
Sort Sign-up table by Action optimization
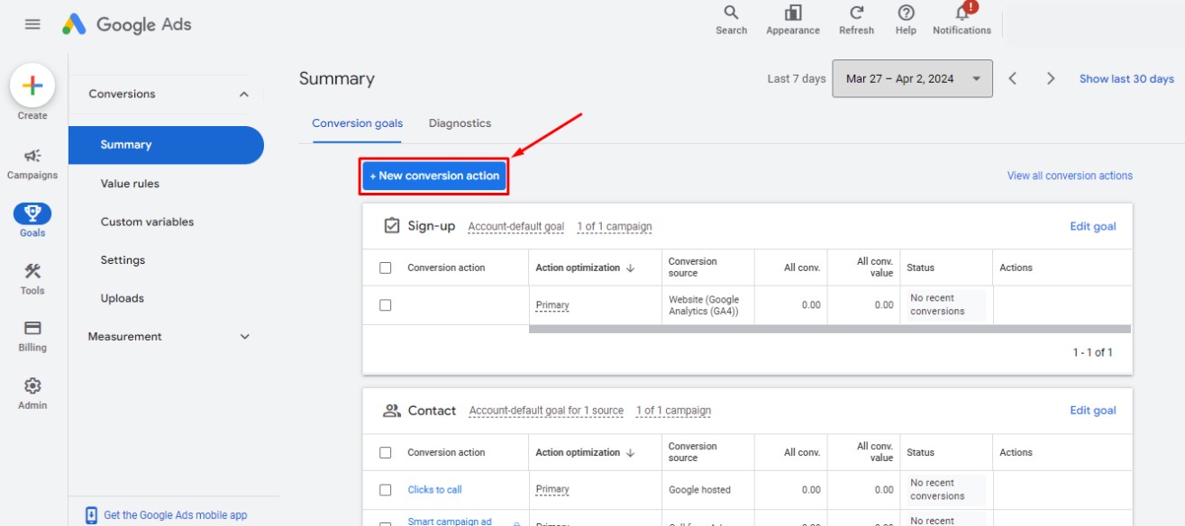point(585,268)
